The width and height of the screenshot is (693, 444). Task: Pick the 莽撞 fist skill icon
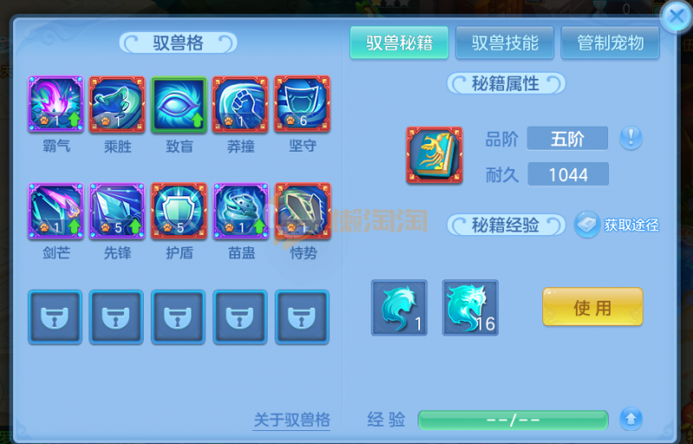[x=241, y=104]
